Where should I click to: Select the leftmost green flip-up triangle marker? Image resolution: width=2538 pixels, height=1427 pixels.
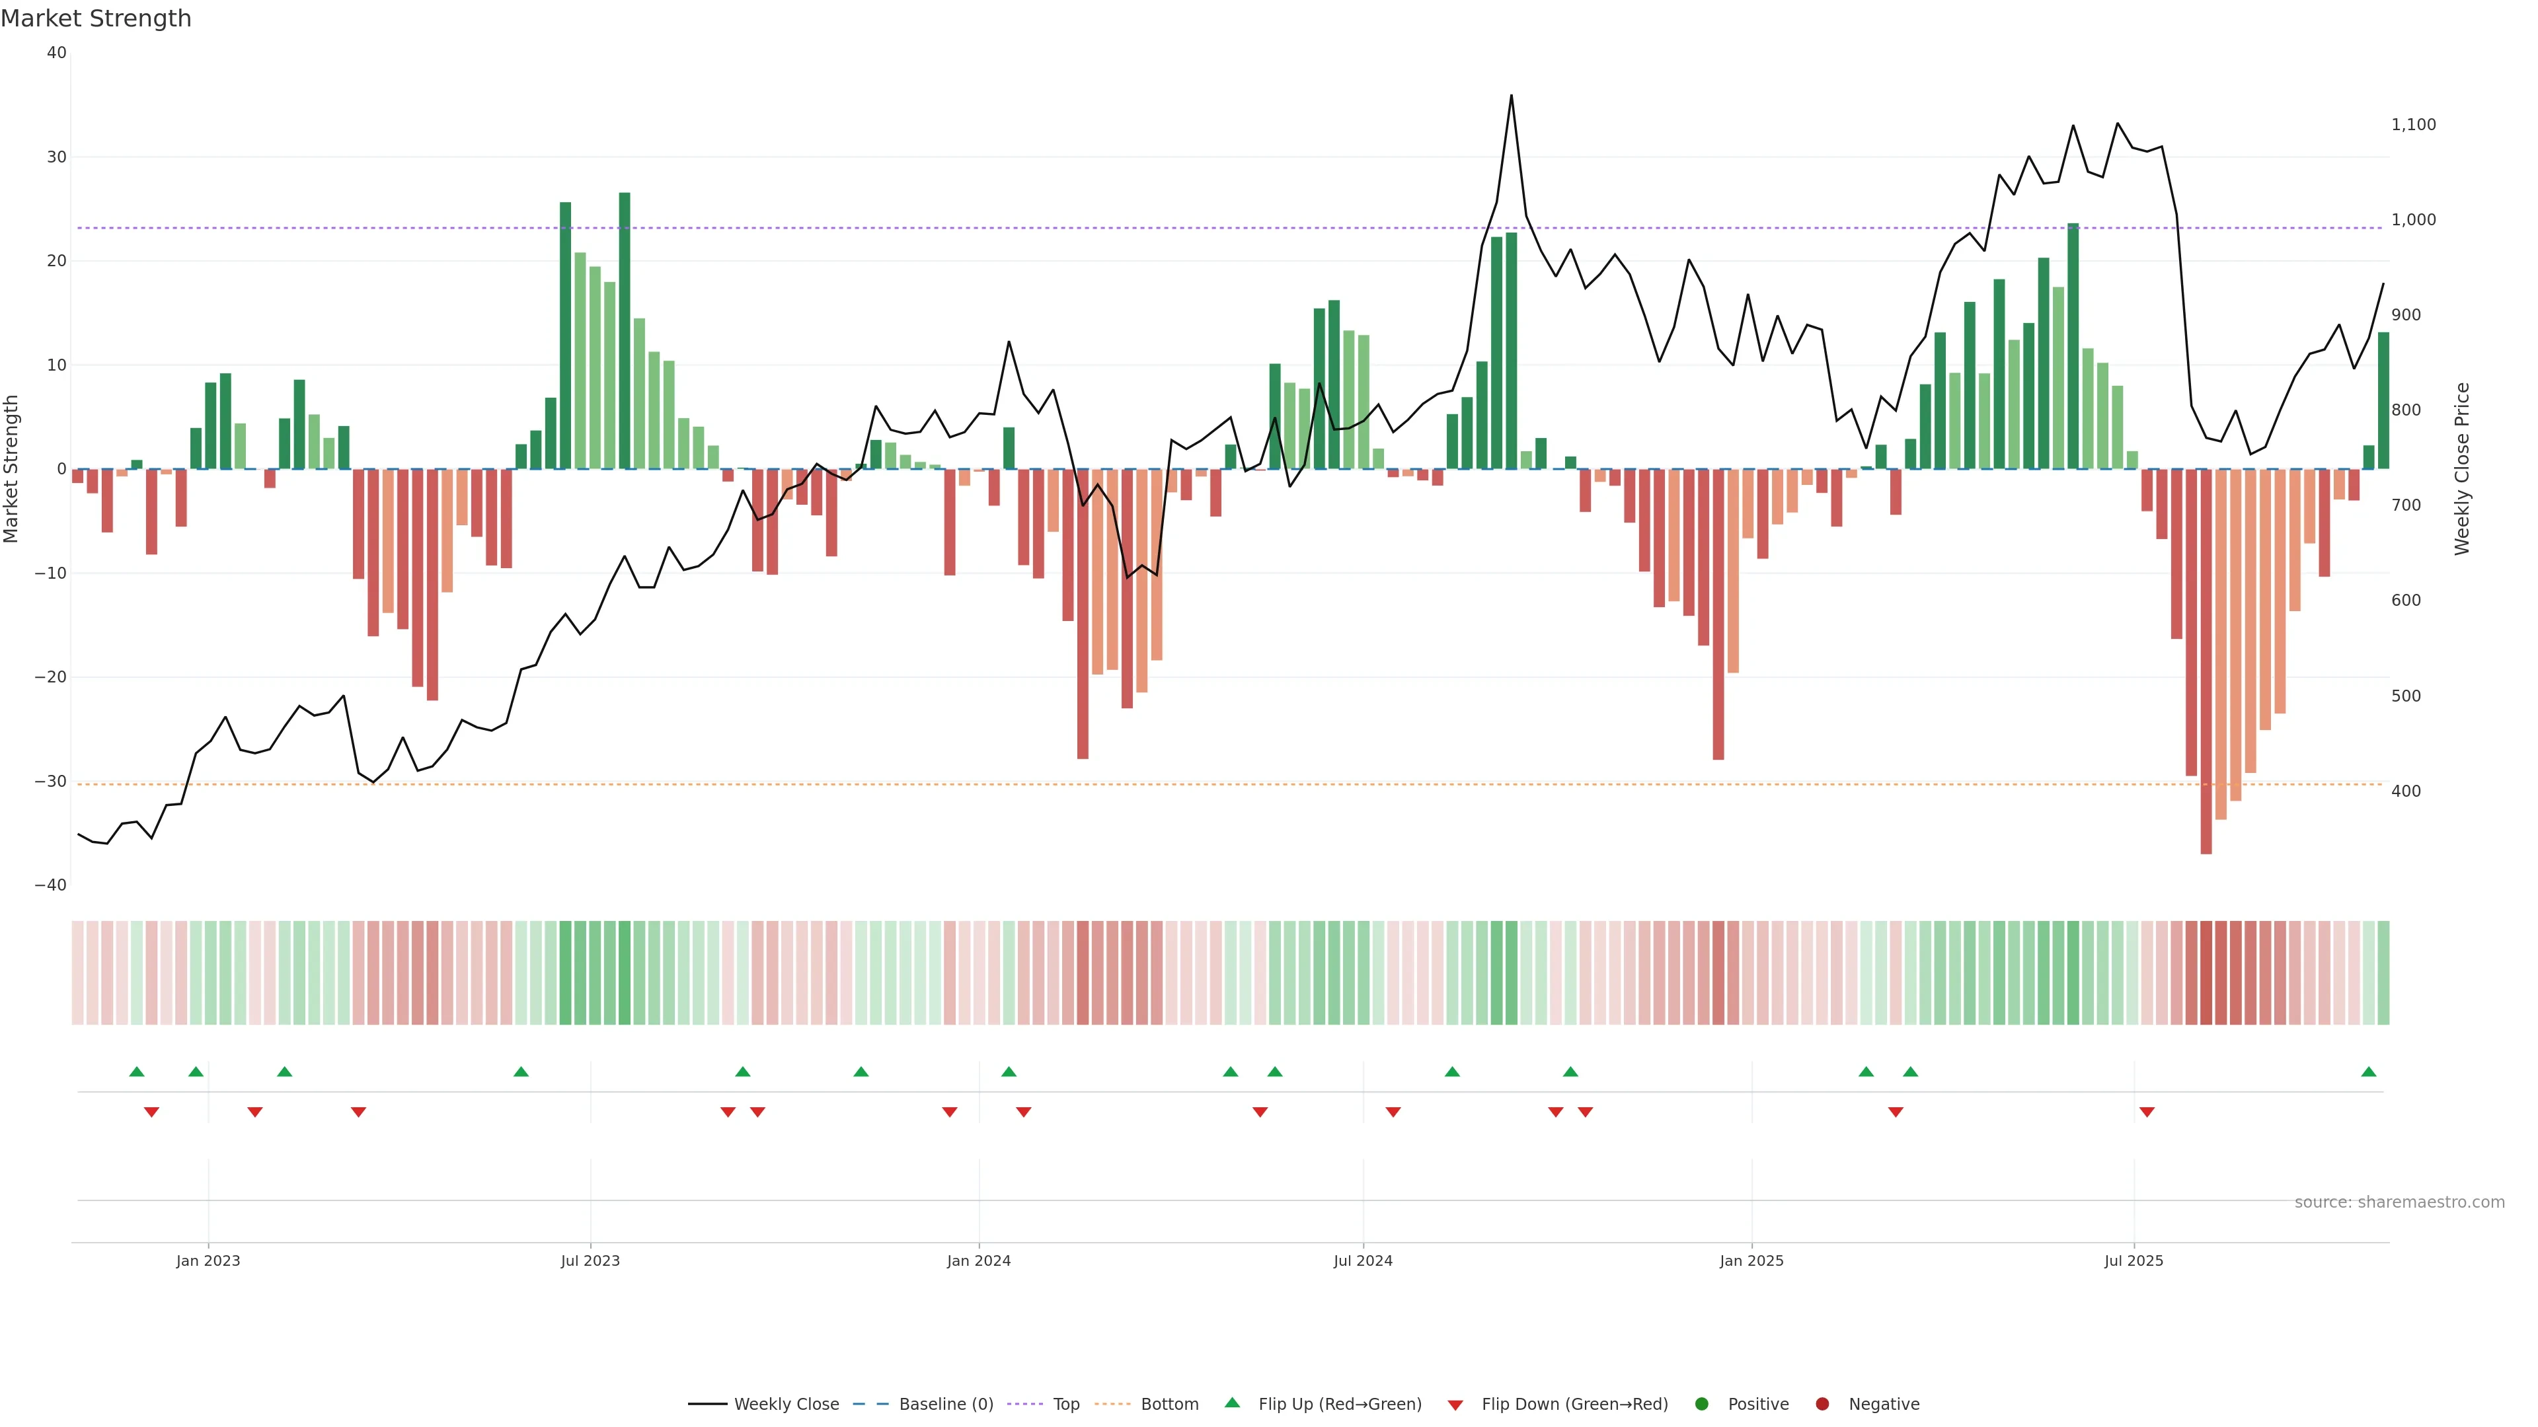point(137,1072)
